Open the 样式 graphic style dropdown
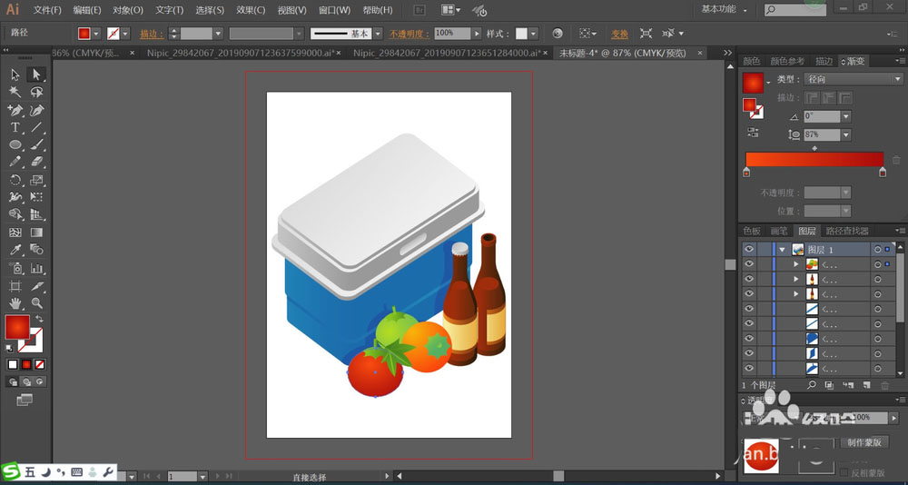Viewport: 908px width, 485px height. pyautogui.click(x=533, y=34)
